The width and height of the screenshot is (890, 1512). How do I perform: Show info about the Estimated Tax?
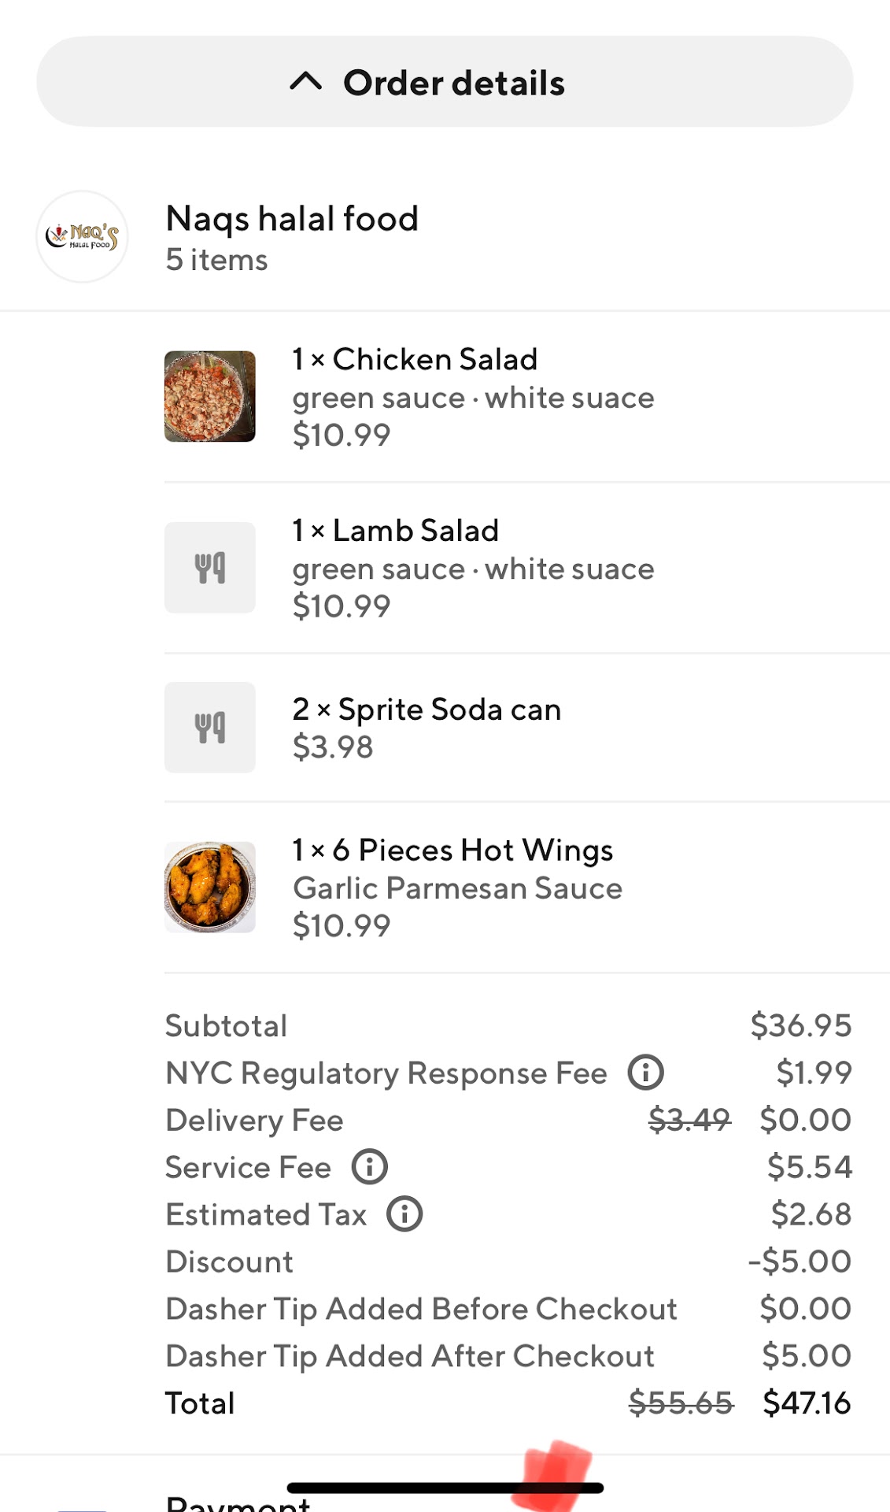[x=404, y=1214]
